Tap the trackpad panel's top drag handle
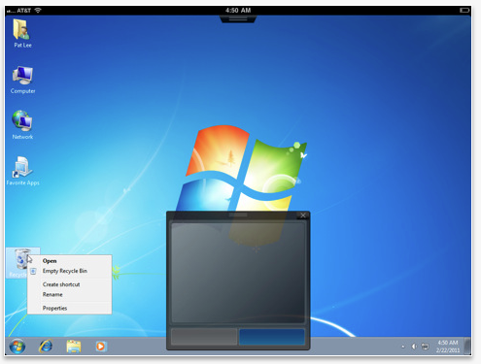The height and width of the screenshot is (364, 481). [238, 215]
